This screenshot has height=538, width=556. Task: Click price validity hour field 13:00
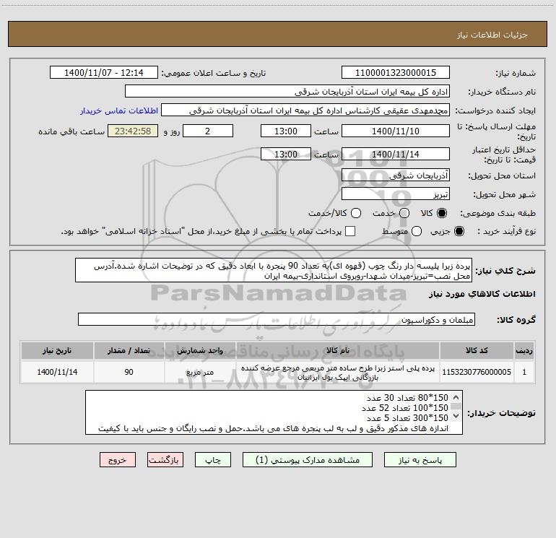(286, 154)
